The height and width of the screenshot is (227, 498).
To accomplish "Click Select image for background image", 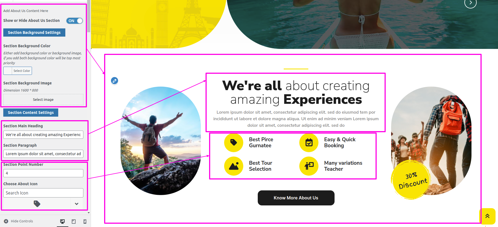I will (x=43, y=100).
